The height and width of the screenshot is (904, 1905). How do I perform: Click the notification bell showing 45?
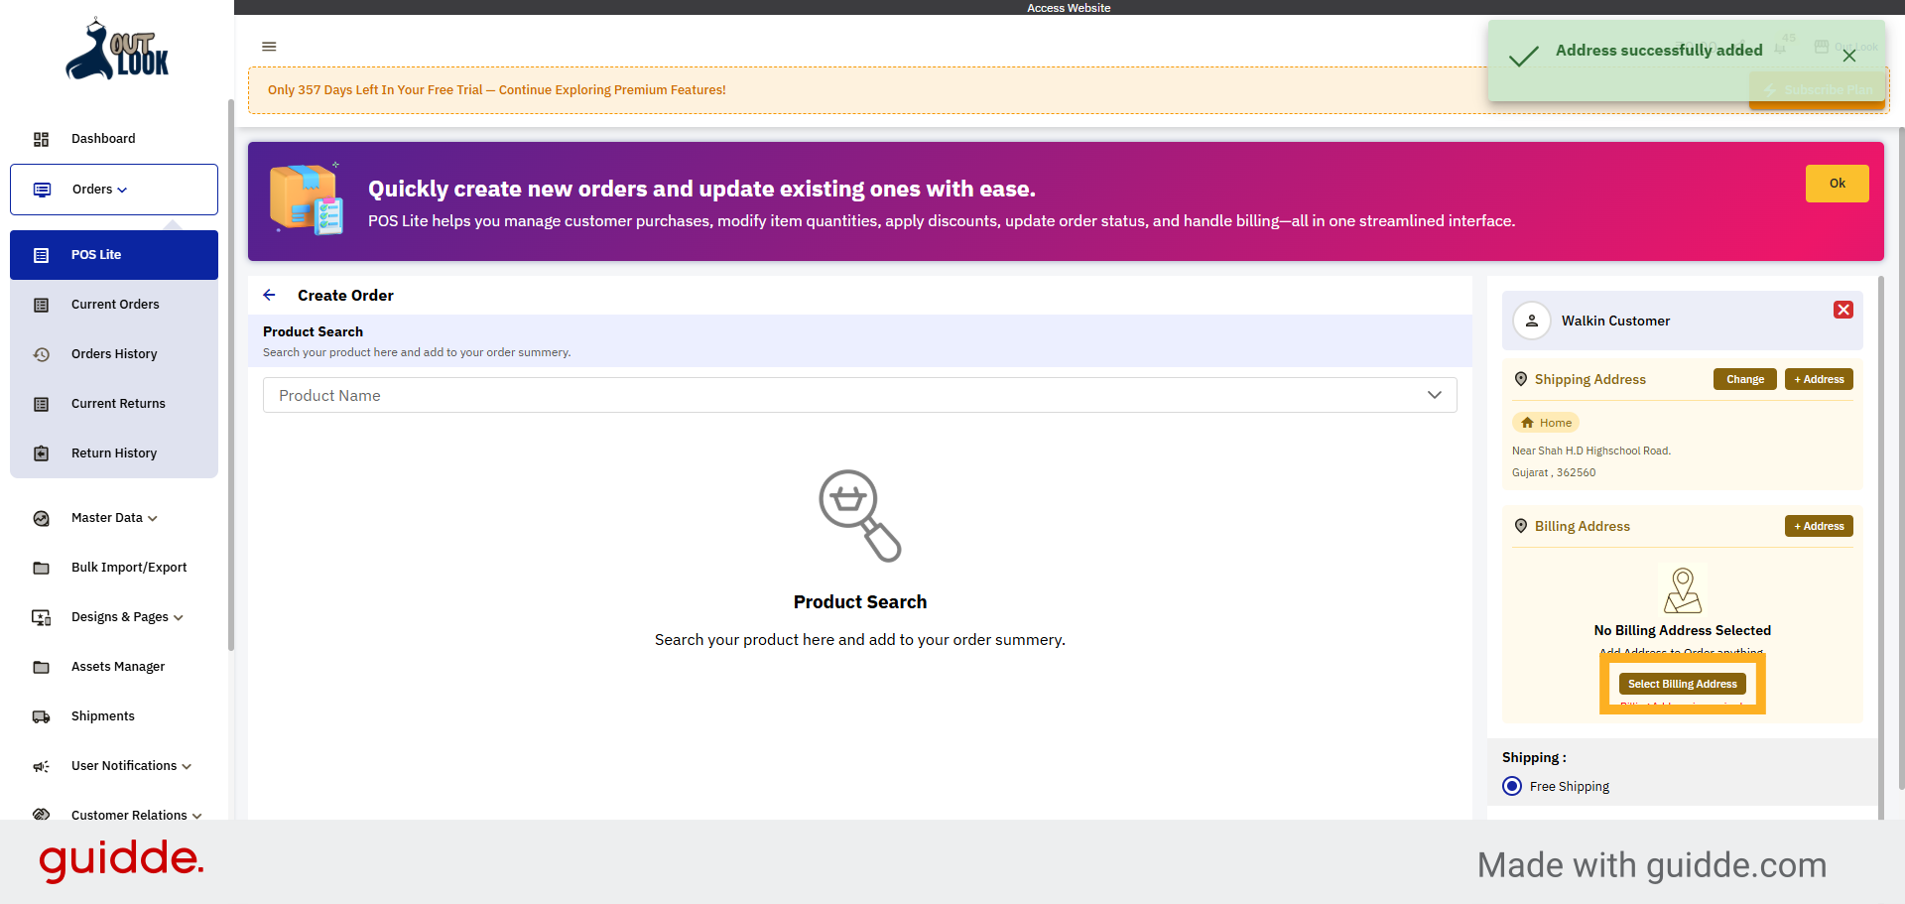(x=1779, y=48)
